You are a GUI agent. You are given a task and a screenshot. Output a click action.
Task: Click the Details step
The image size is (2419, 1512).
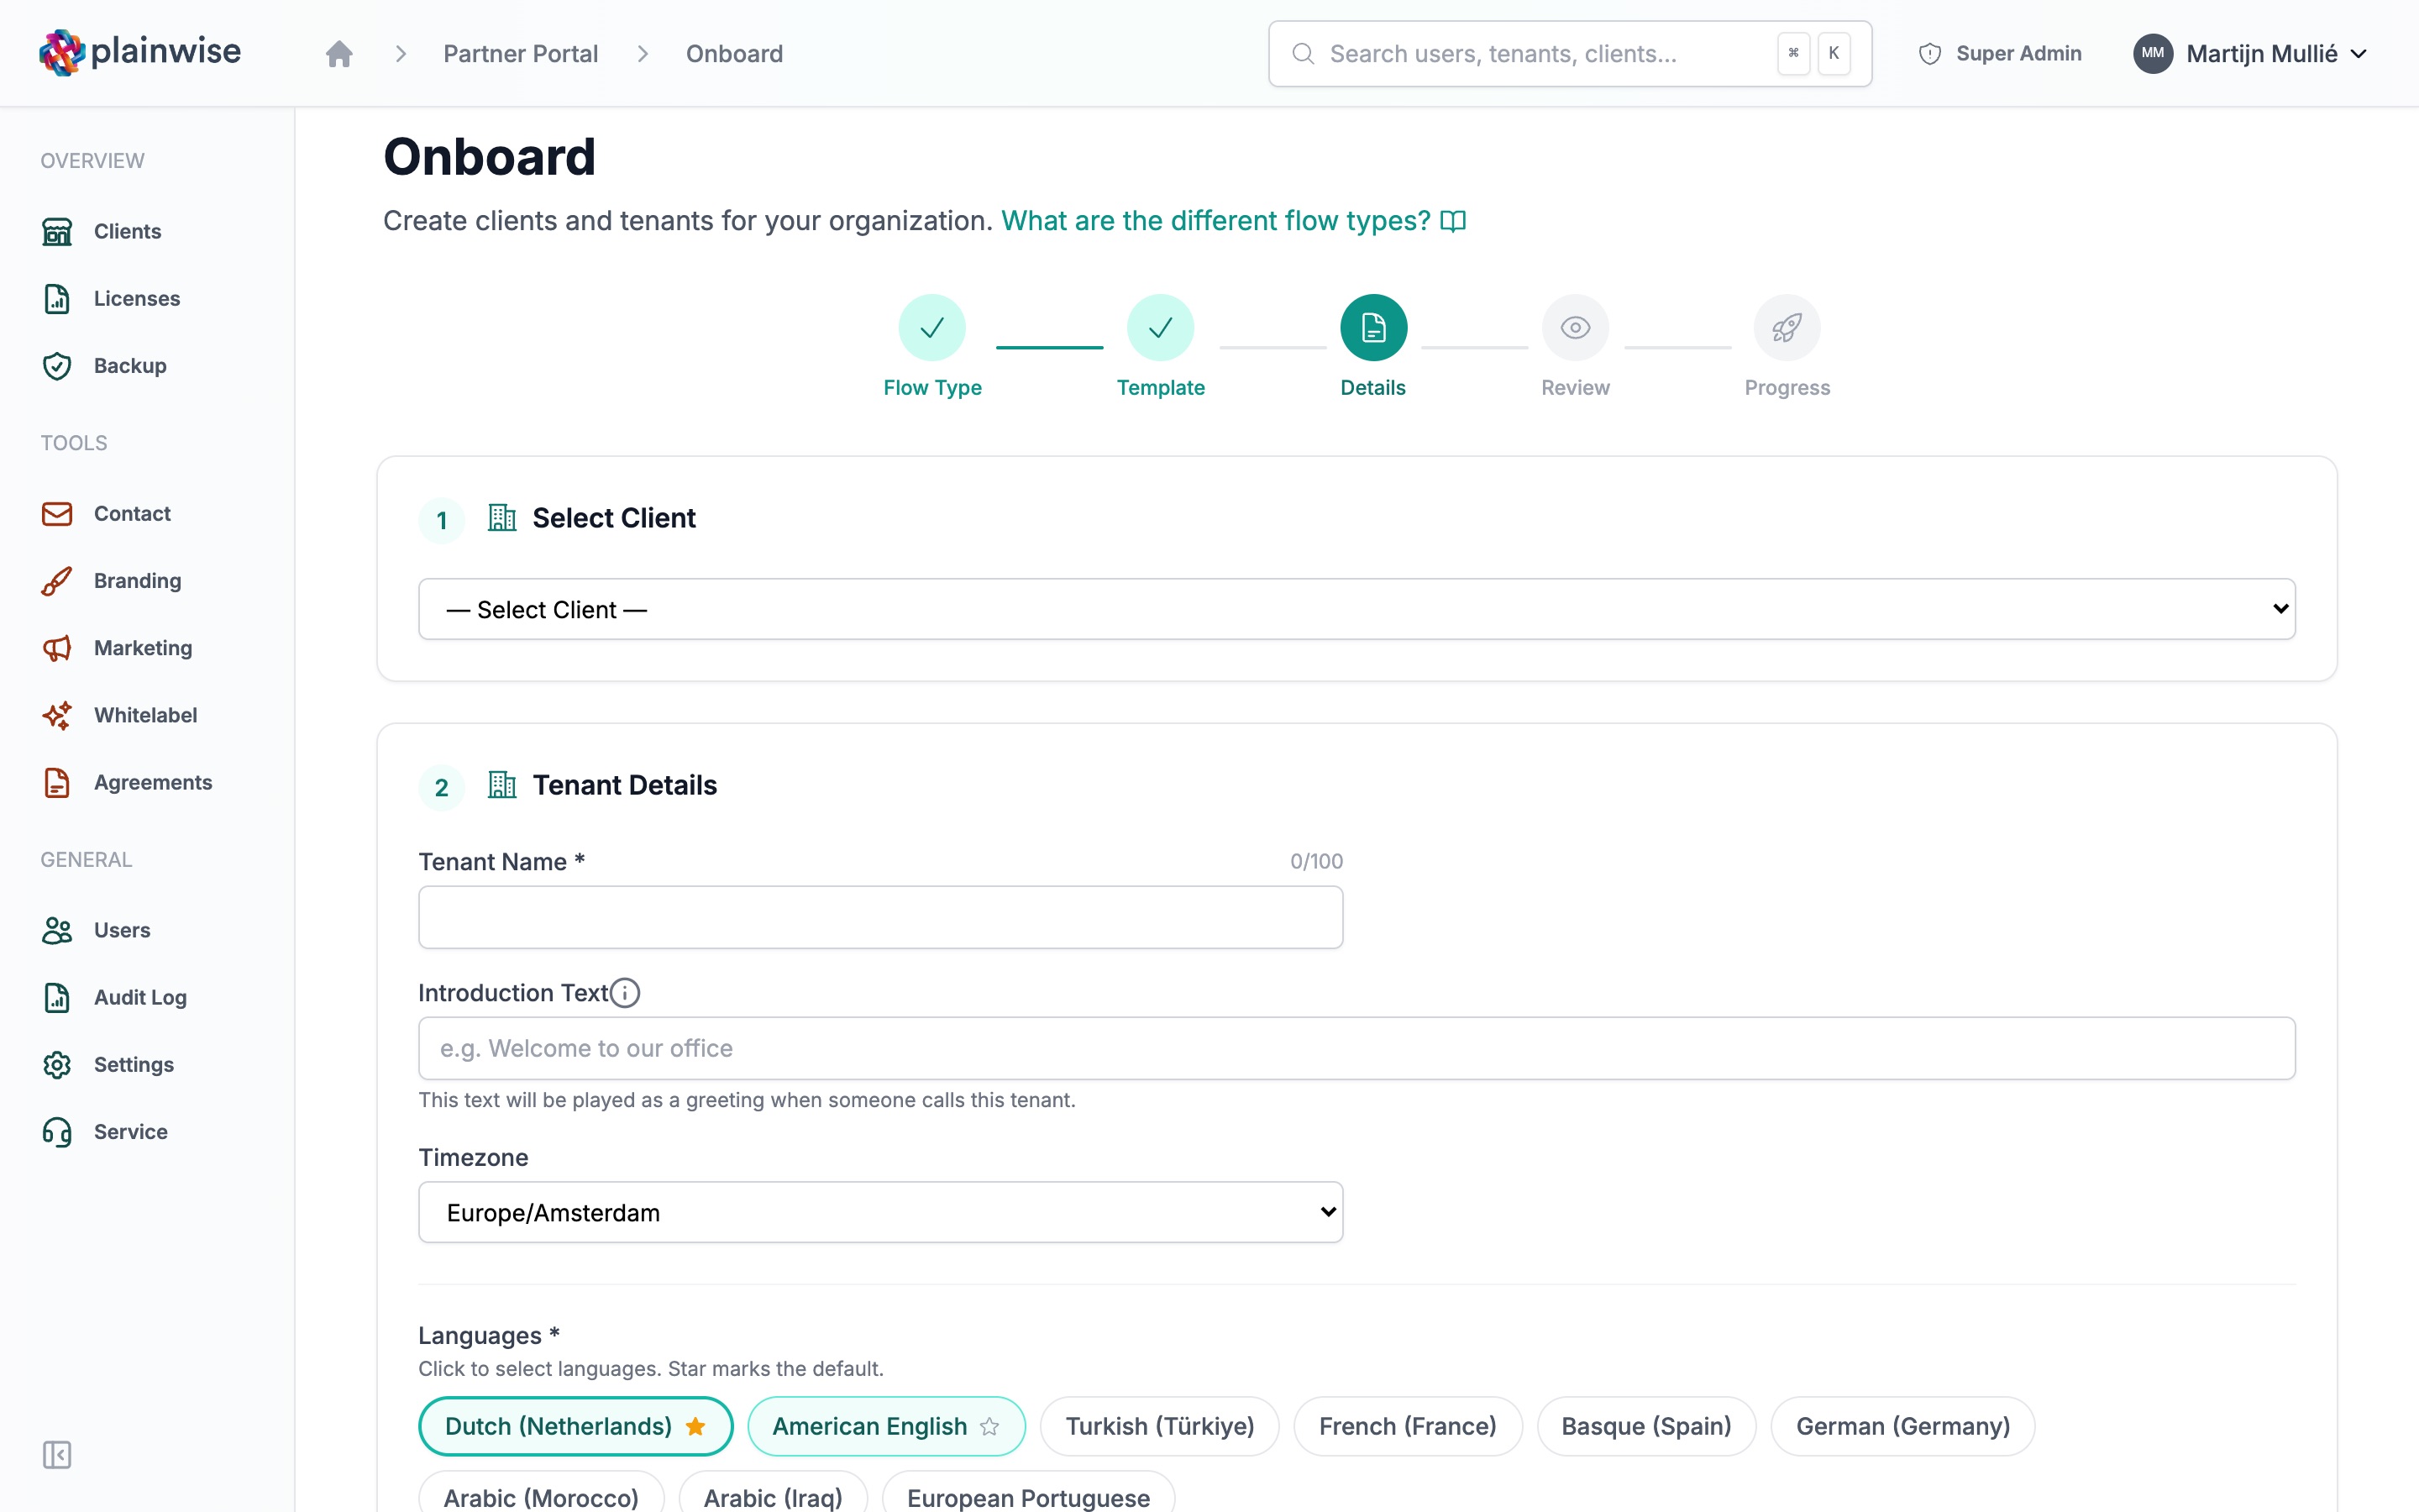(x=1373, y=346)
